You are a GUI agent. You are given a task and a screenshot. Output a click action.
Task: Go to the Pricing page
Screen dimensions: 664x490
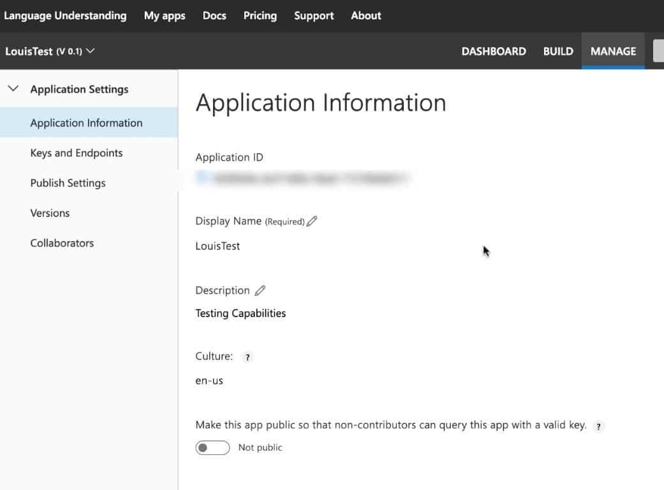(x=260, y=16)
